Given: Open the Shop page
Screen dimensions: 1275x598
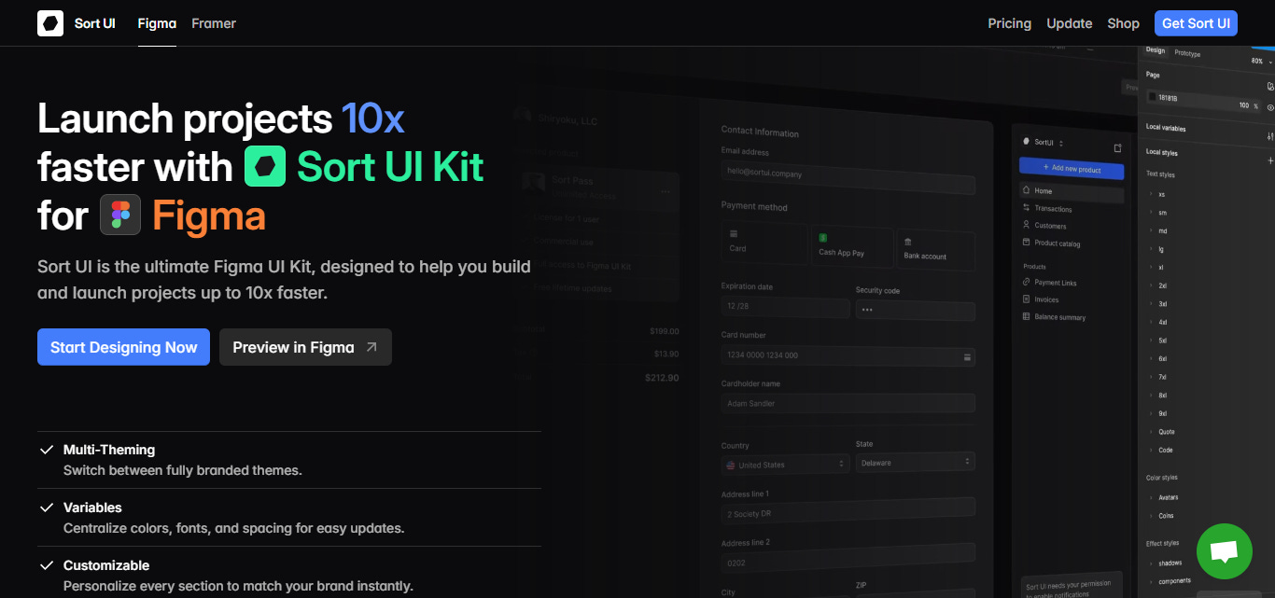Looking at the screenshot, I should tap(1124, 23).
